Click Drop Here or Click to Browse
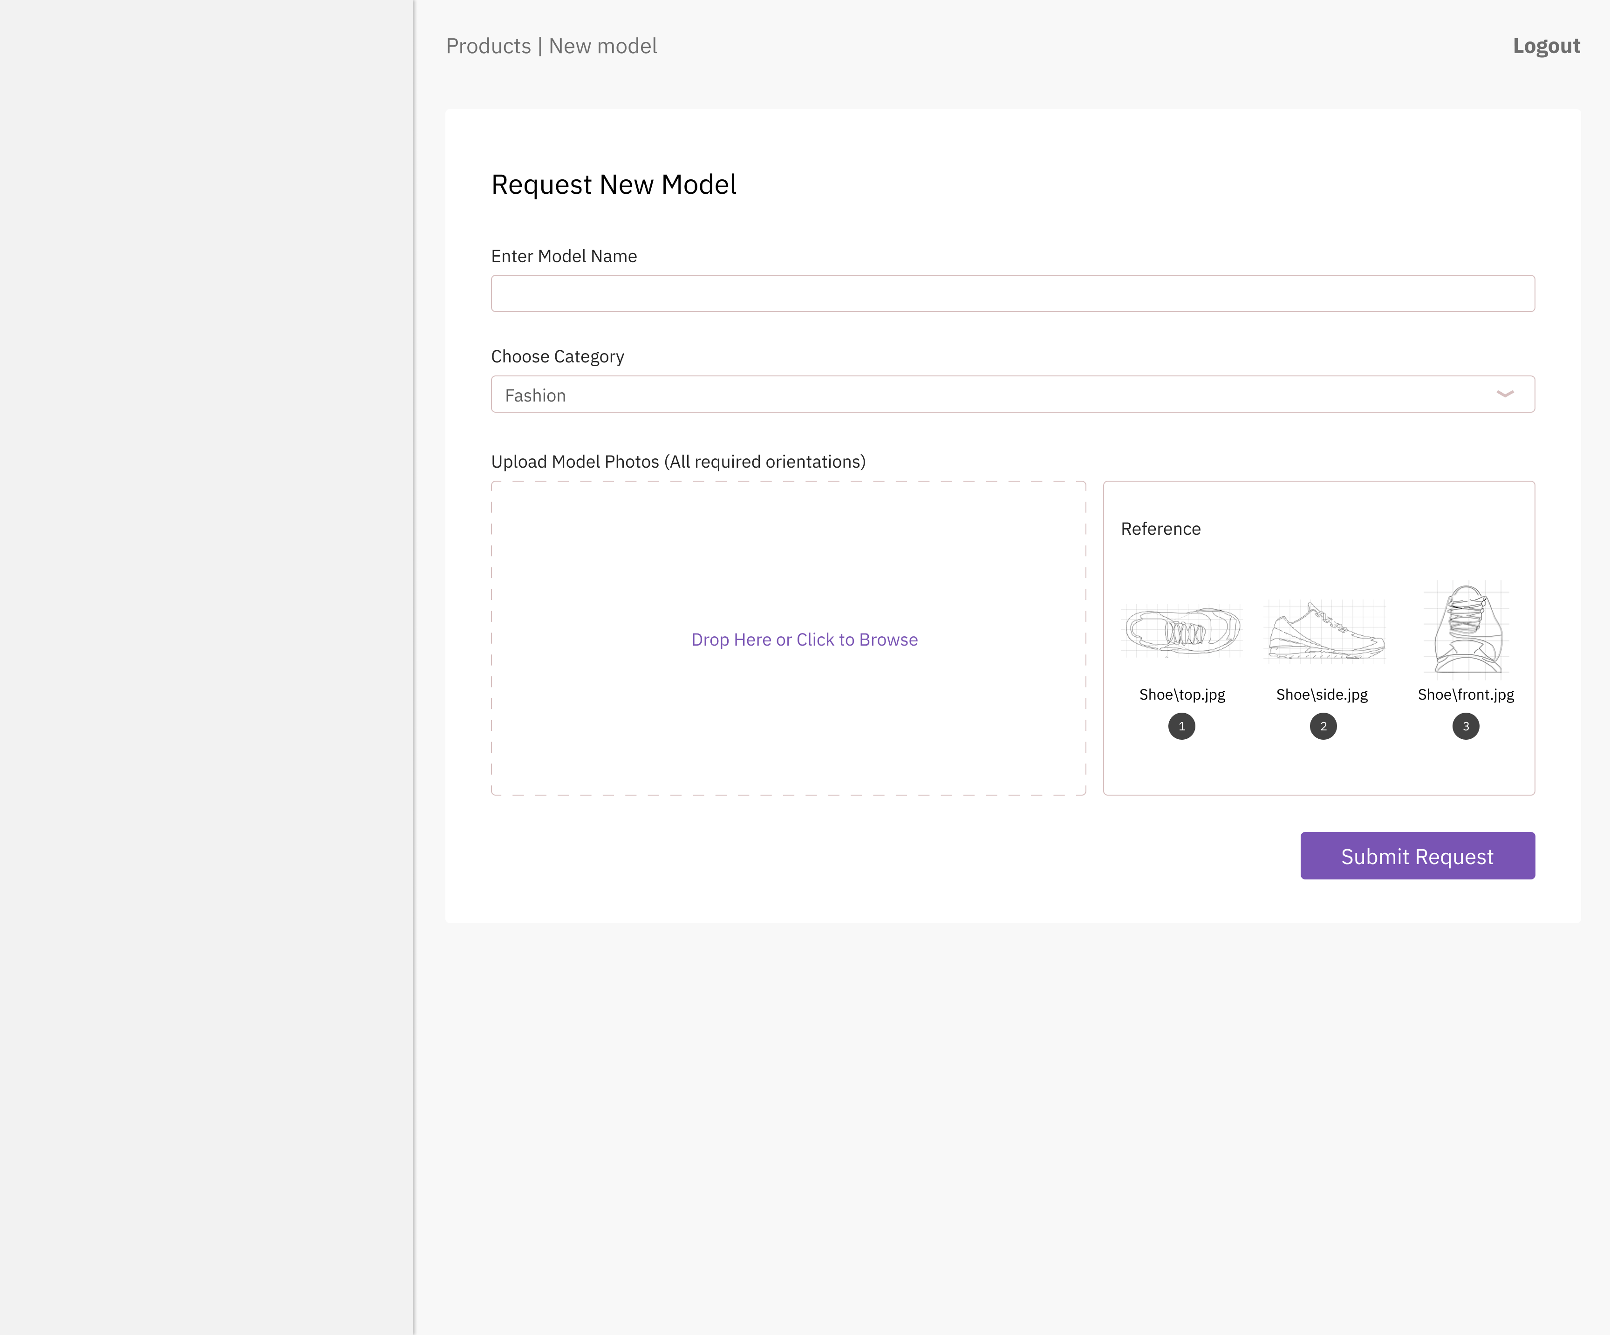The width and height of the screenshot is (1610, 1335). [804, 640]
